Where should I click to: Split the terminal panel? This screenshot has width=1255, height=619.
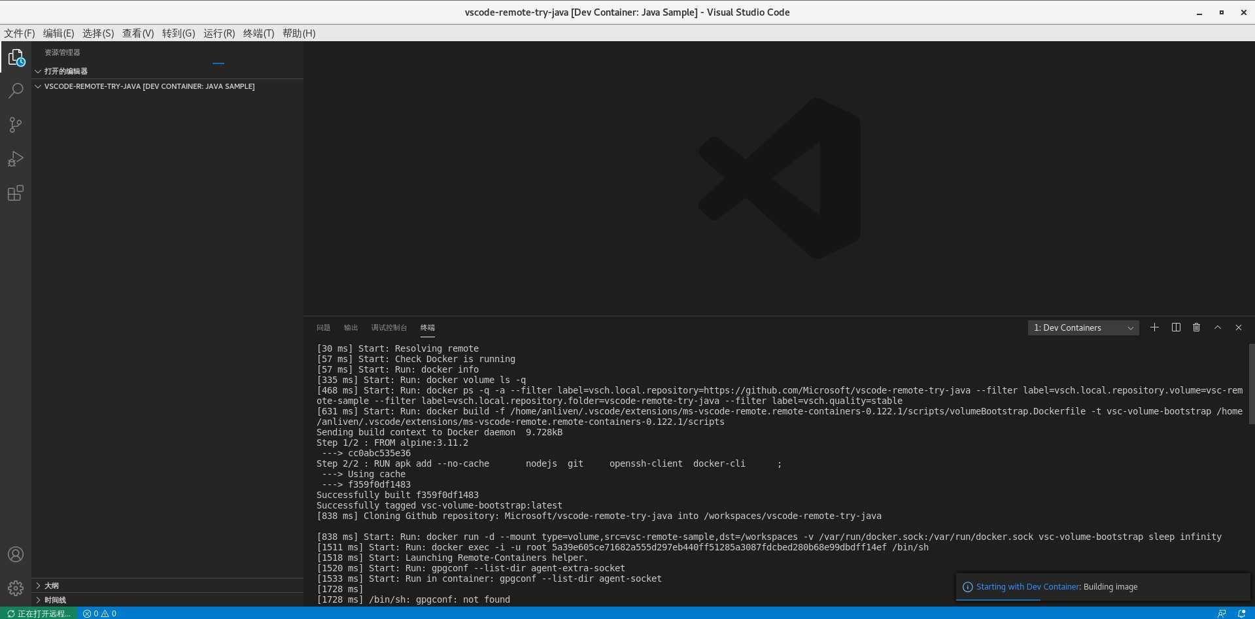(1176, 327)
